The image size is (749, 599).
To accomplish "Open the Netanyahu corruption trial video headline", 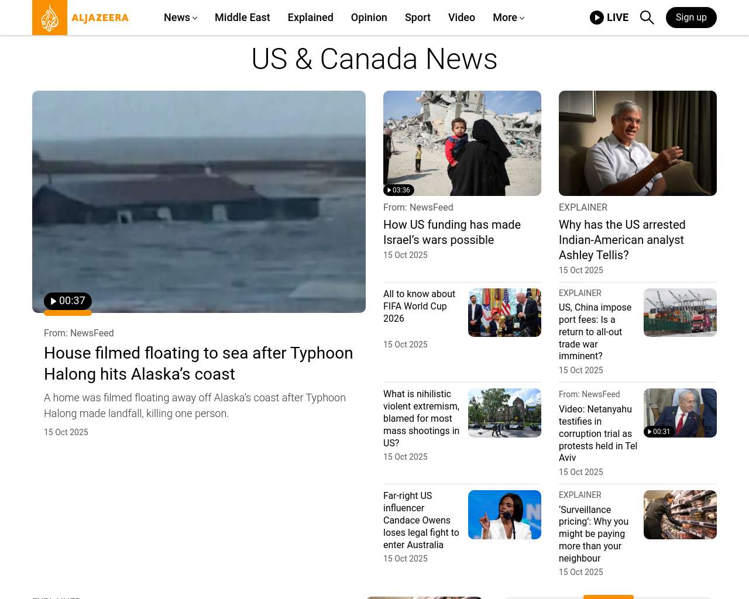I will 598,433.
